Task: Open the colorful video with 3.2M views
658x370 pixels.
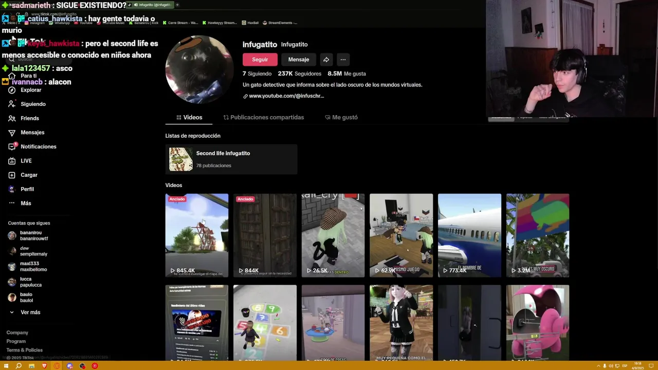Action: (538, 235)
